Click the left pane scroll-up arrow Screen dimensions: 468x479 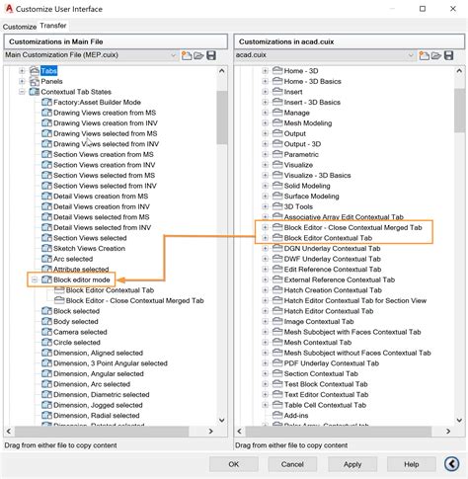point(222,71)
